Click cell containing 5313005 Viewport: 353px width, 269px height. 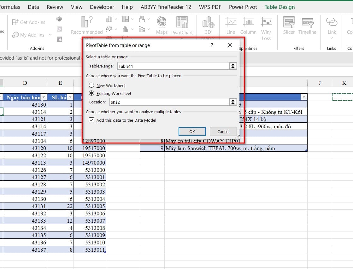[x=90, y=206]
